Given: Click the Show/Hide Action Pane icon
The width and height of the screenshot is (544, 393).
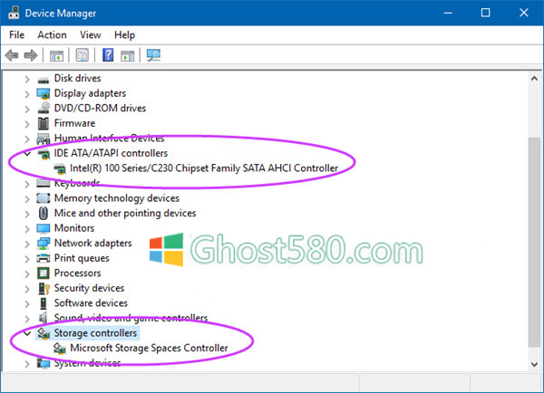Looking at the screenshot, I should [127, 55].
